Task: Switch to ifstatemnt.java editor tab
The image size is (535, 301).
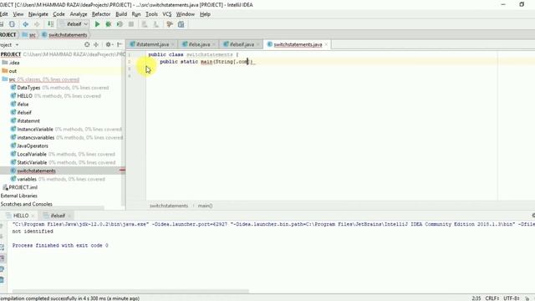Action: pos(152,44)
